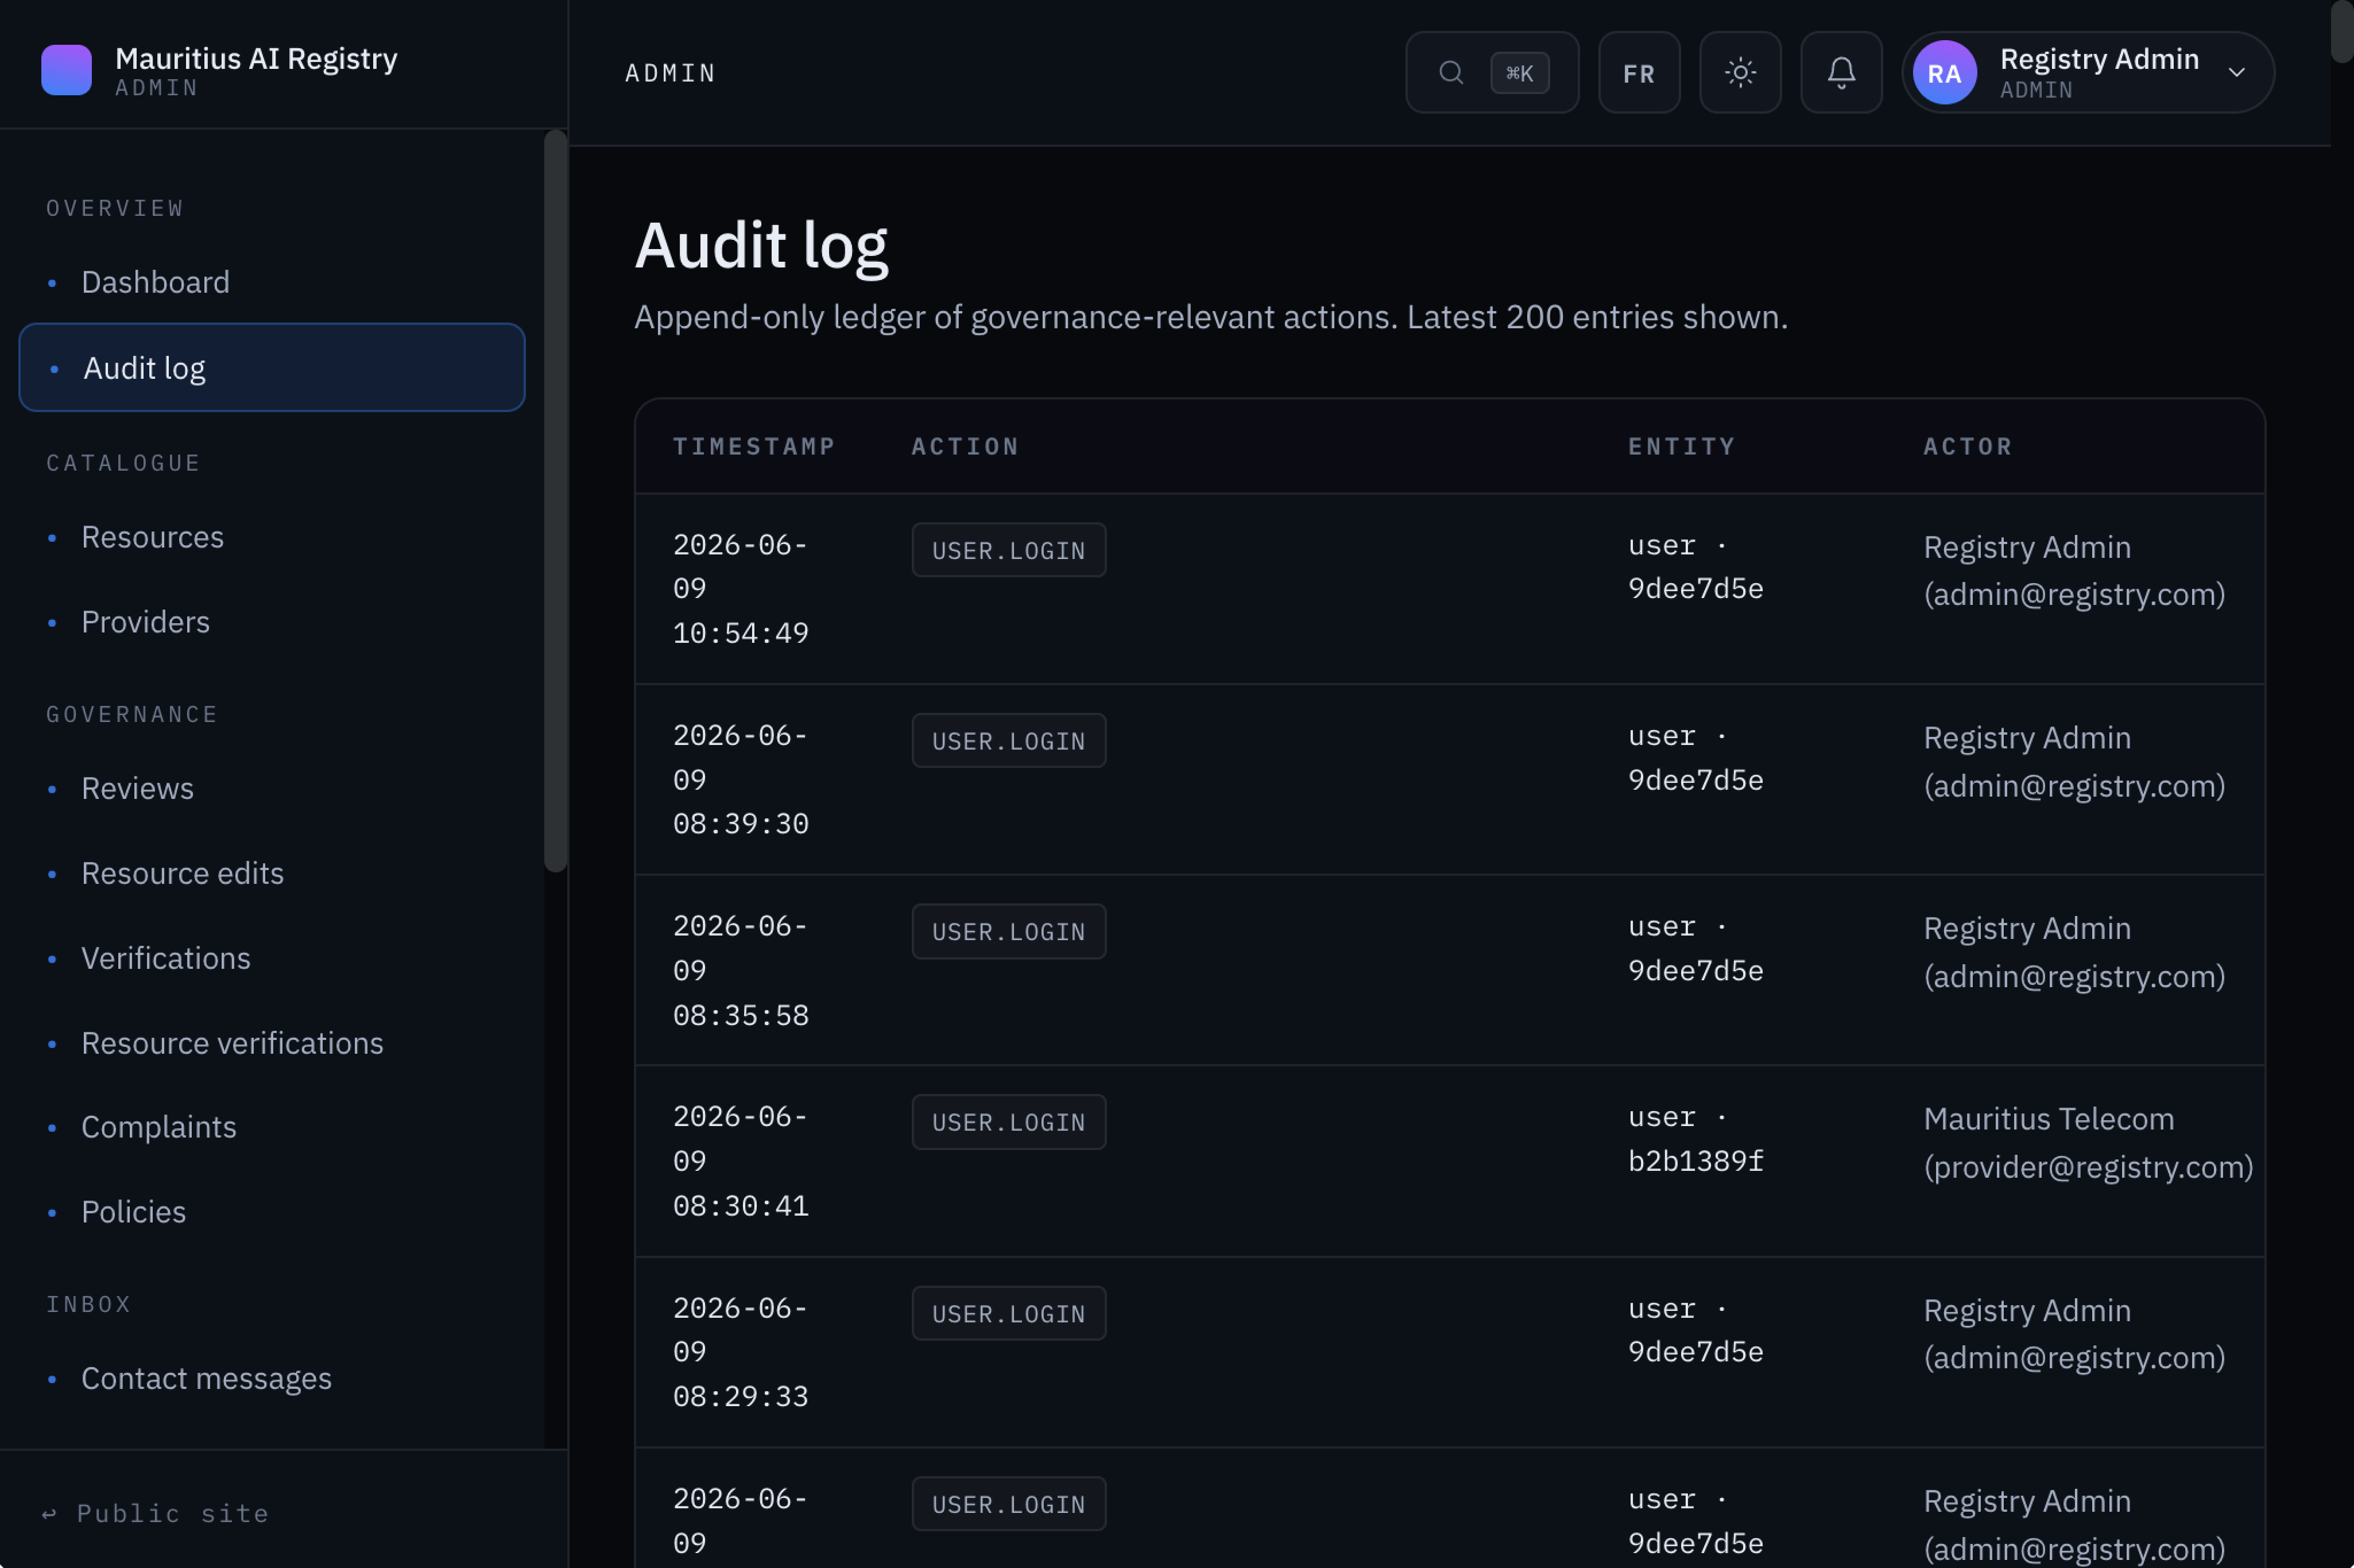The width and height of the screenshot is (2354, 1568).
Task: Click timestamp 2026-06-09 10:54:49
Action: (x=740, y=589)
